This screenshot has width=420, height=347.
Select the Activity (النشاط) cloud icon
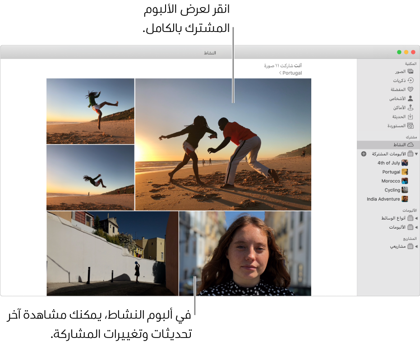[x=410, y=145]
